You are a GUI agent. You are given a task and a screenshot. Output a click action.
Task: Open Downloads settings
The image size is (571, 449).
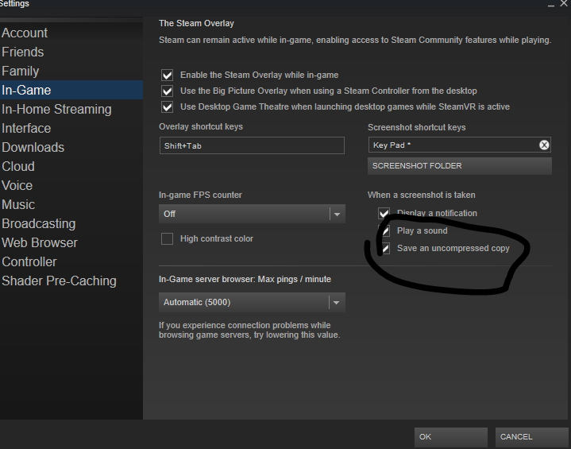pyautogui.click(x=71, y=147)
